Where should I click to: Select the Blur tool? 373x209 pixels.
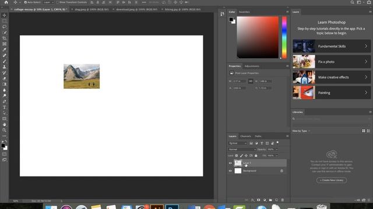(x=4, y=90)
